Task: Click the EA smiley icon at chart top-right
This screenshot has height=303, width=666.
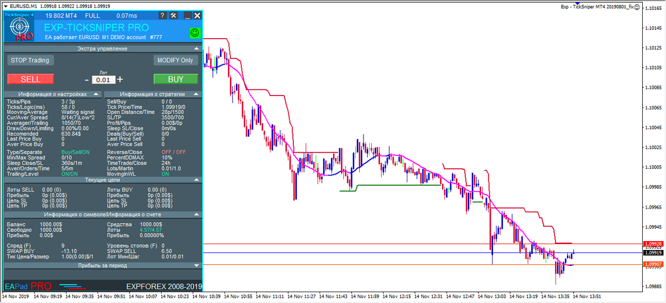Action: (x=637, y=7)
